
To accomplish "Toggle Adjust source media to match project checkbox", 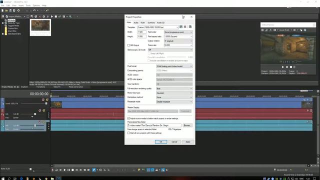I will [x=128, y=118].
